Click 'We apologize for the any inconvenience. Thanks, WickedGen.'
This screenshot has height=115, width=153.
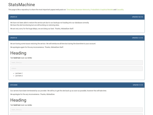tap(33, 94)
